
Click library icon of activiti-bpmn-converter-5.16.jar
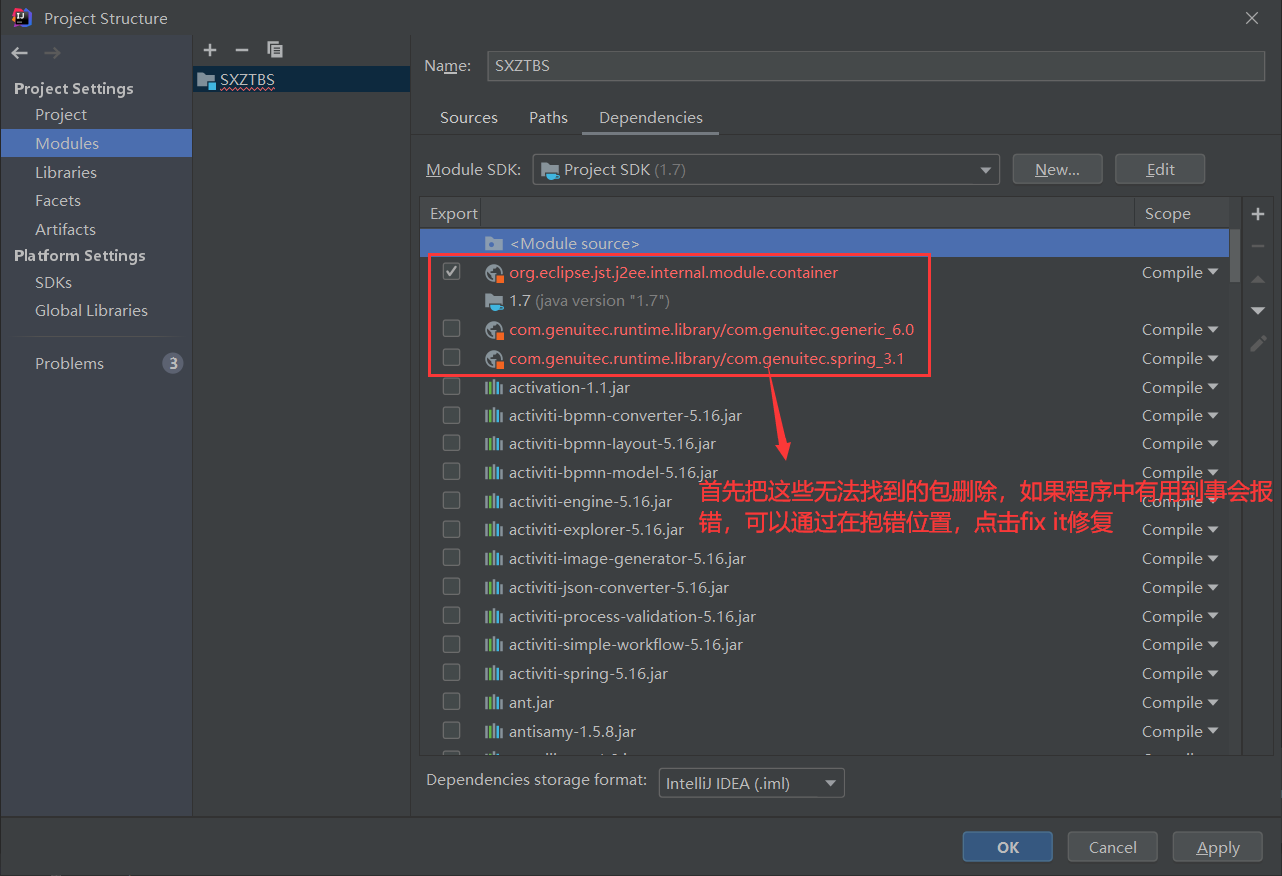(494, 415)
